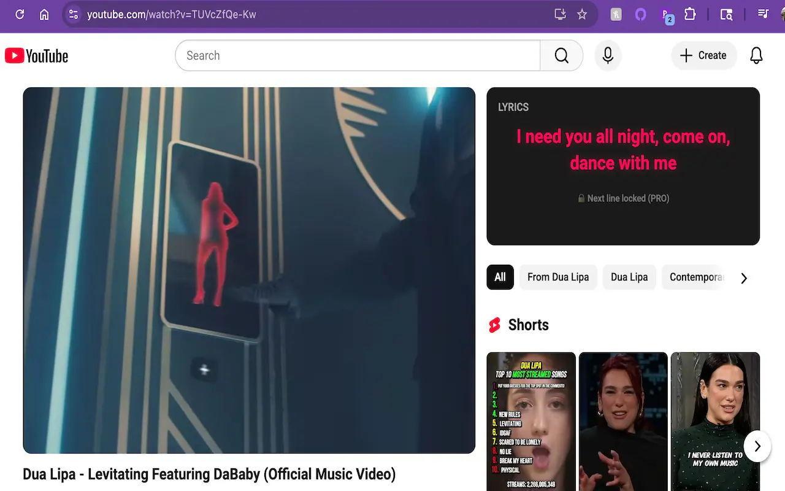Start a voice search with the microphone icon

coord(608,55)
